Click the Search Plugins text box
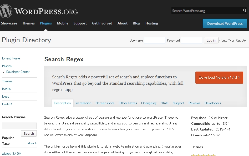Screen dimensions: 249x156 [x=19, y=126]
